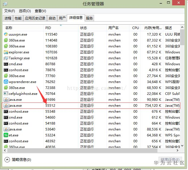Click the vertical scrollbar up arrow
Viewport: 188px width, 170px height.
pos(182,27)
